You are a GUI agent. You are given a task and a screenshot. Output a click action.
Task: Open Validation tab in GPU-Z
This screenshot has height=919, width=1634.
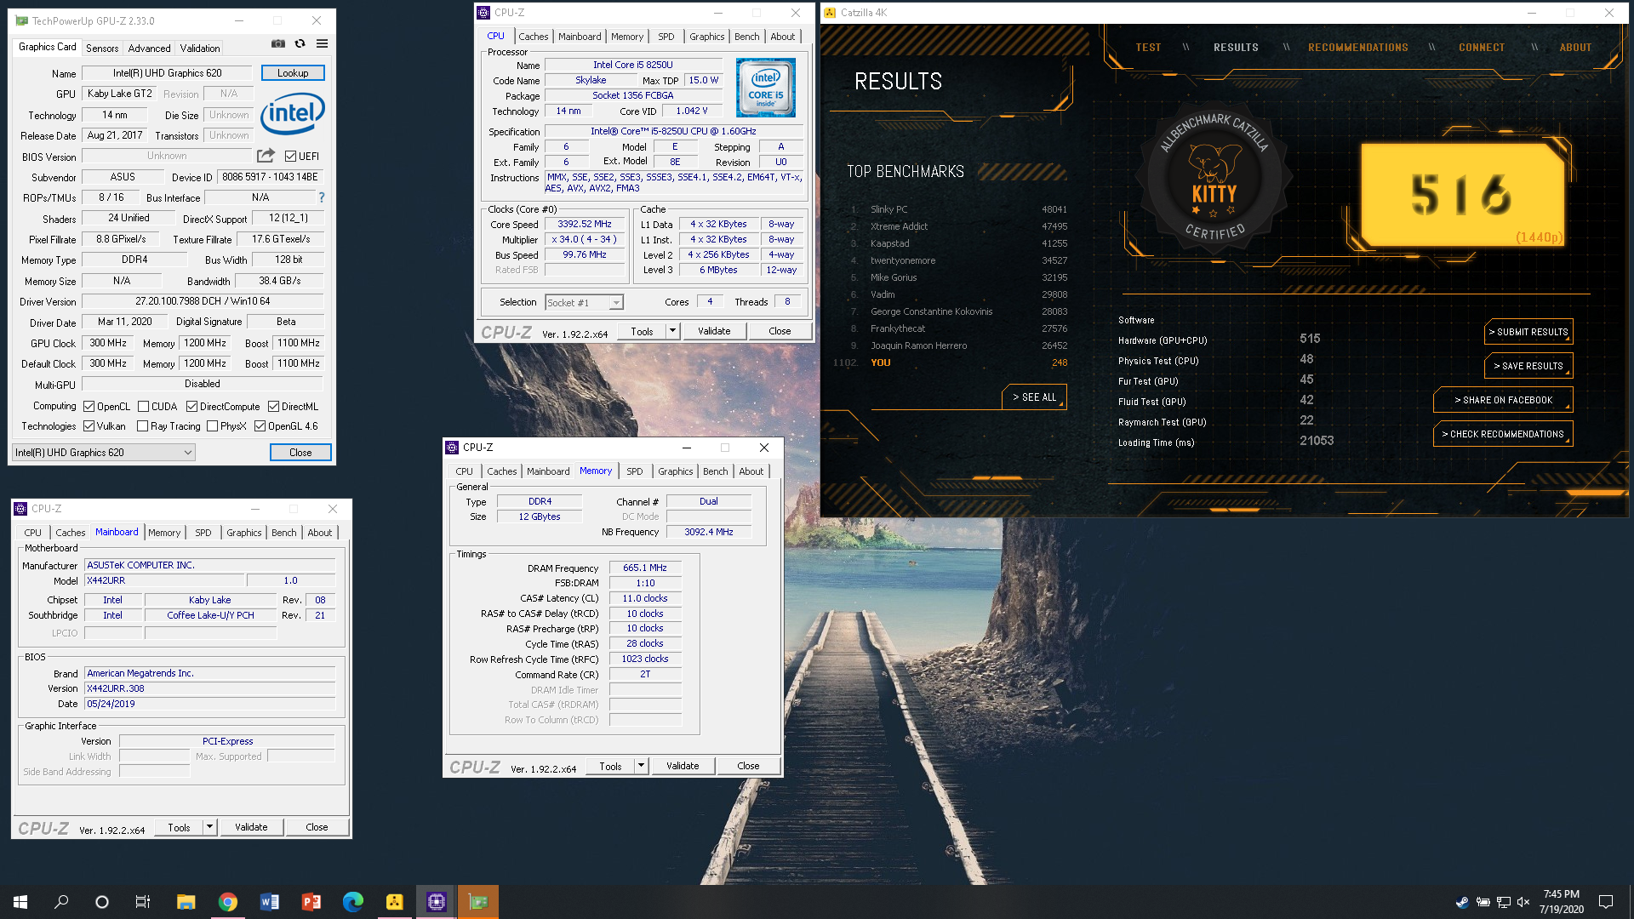tap(200, 49)
